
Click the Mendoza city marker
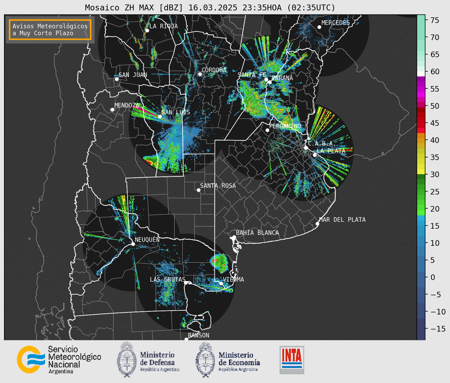[112, 110]
